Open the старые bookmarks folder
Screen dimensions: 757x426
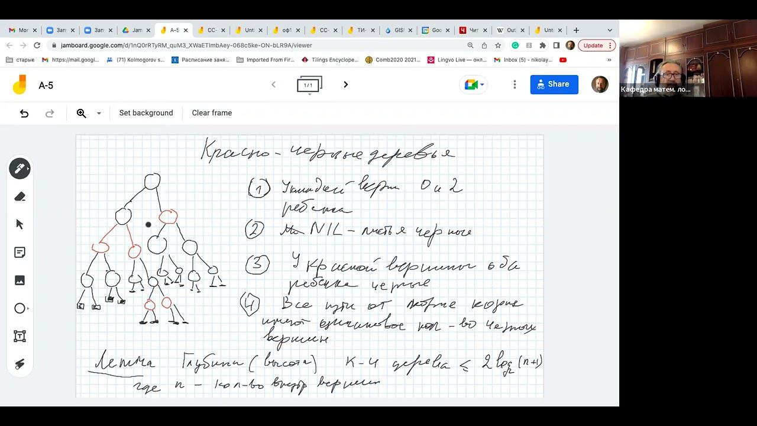pos(20,60)
